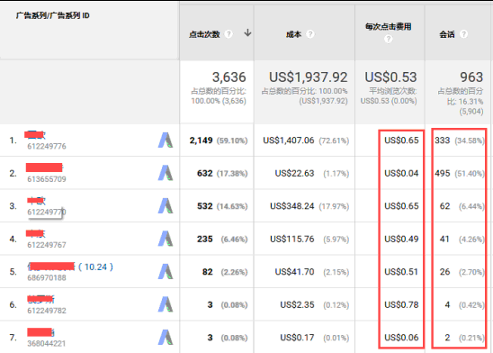Click Google Ads icon for campaign 612249767
Viewport: 493px width, 353px height.
point(166,239)
